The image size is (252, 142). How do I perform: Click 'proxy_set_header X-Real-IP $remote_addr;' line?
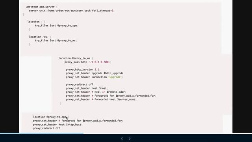coord(96,92)
